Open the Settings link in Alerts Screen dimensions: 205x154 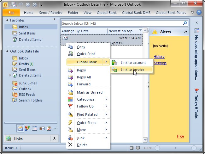(160, 63)
